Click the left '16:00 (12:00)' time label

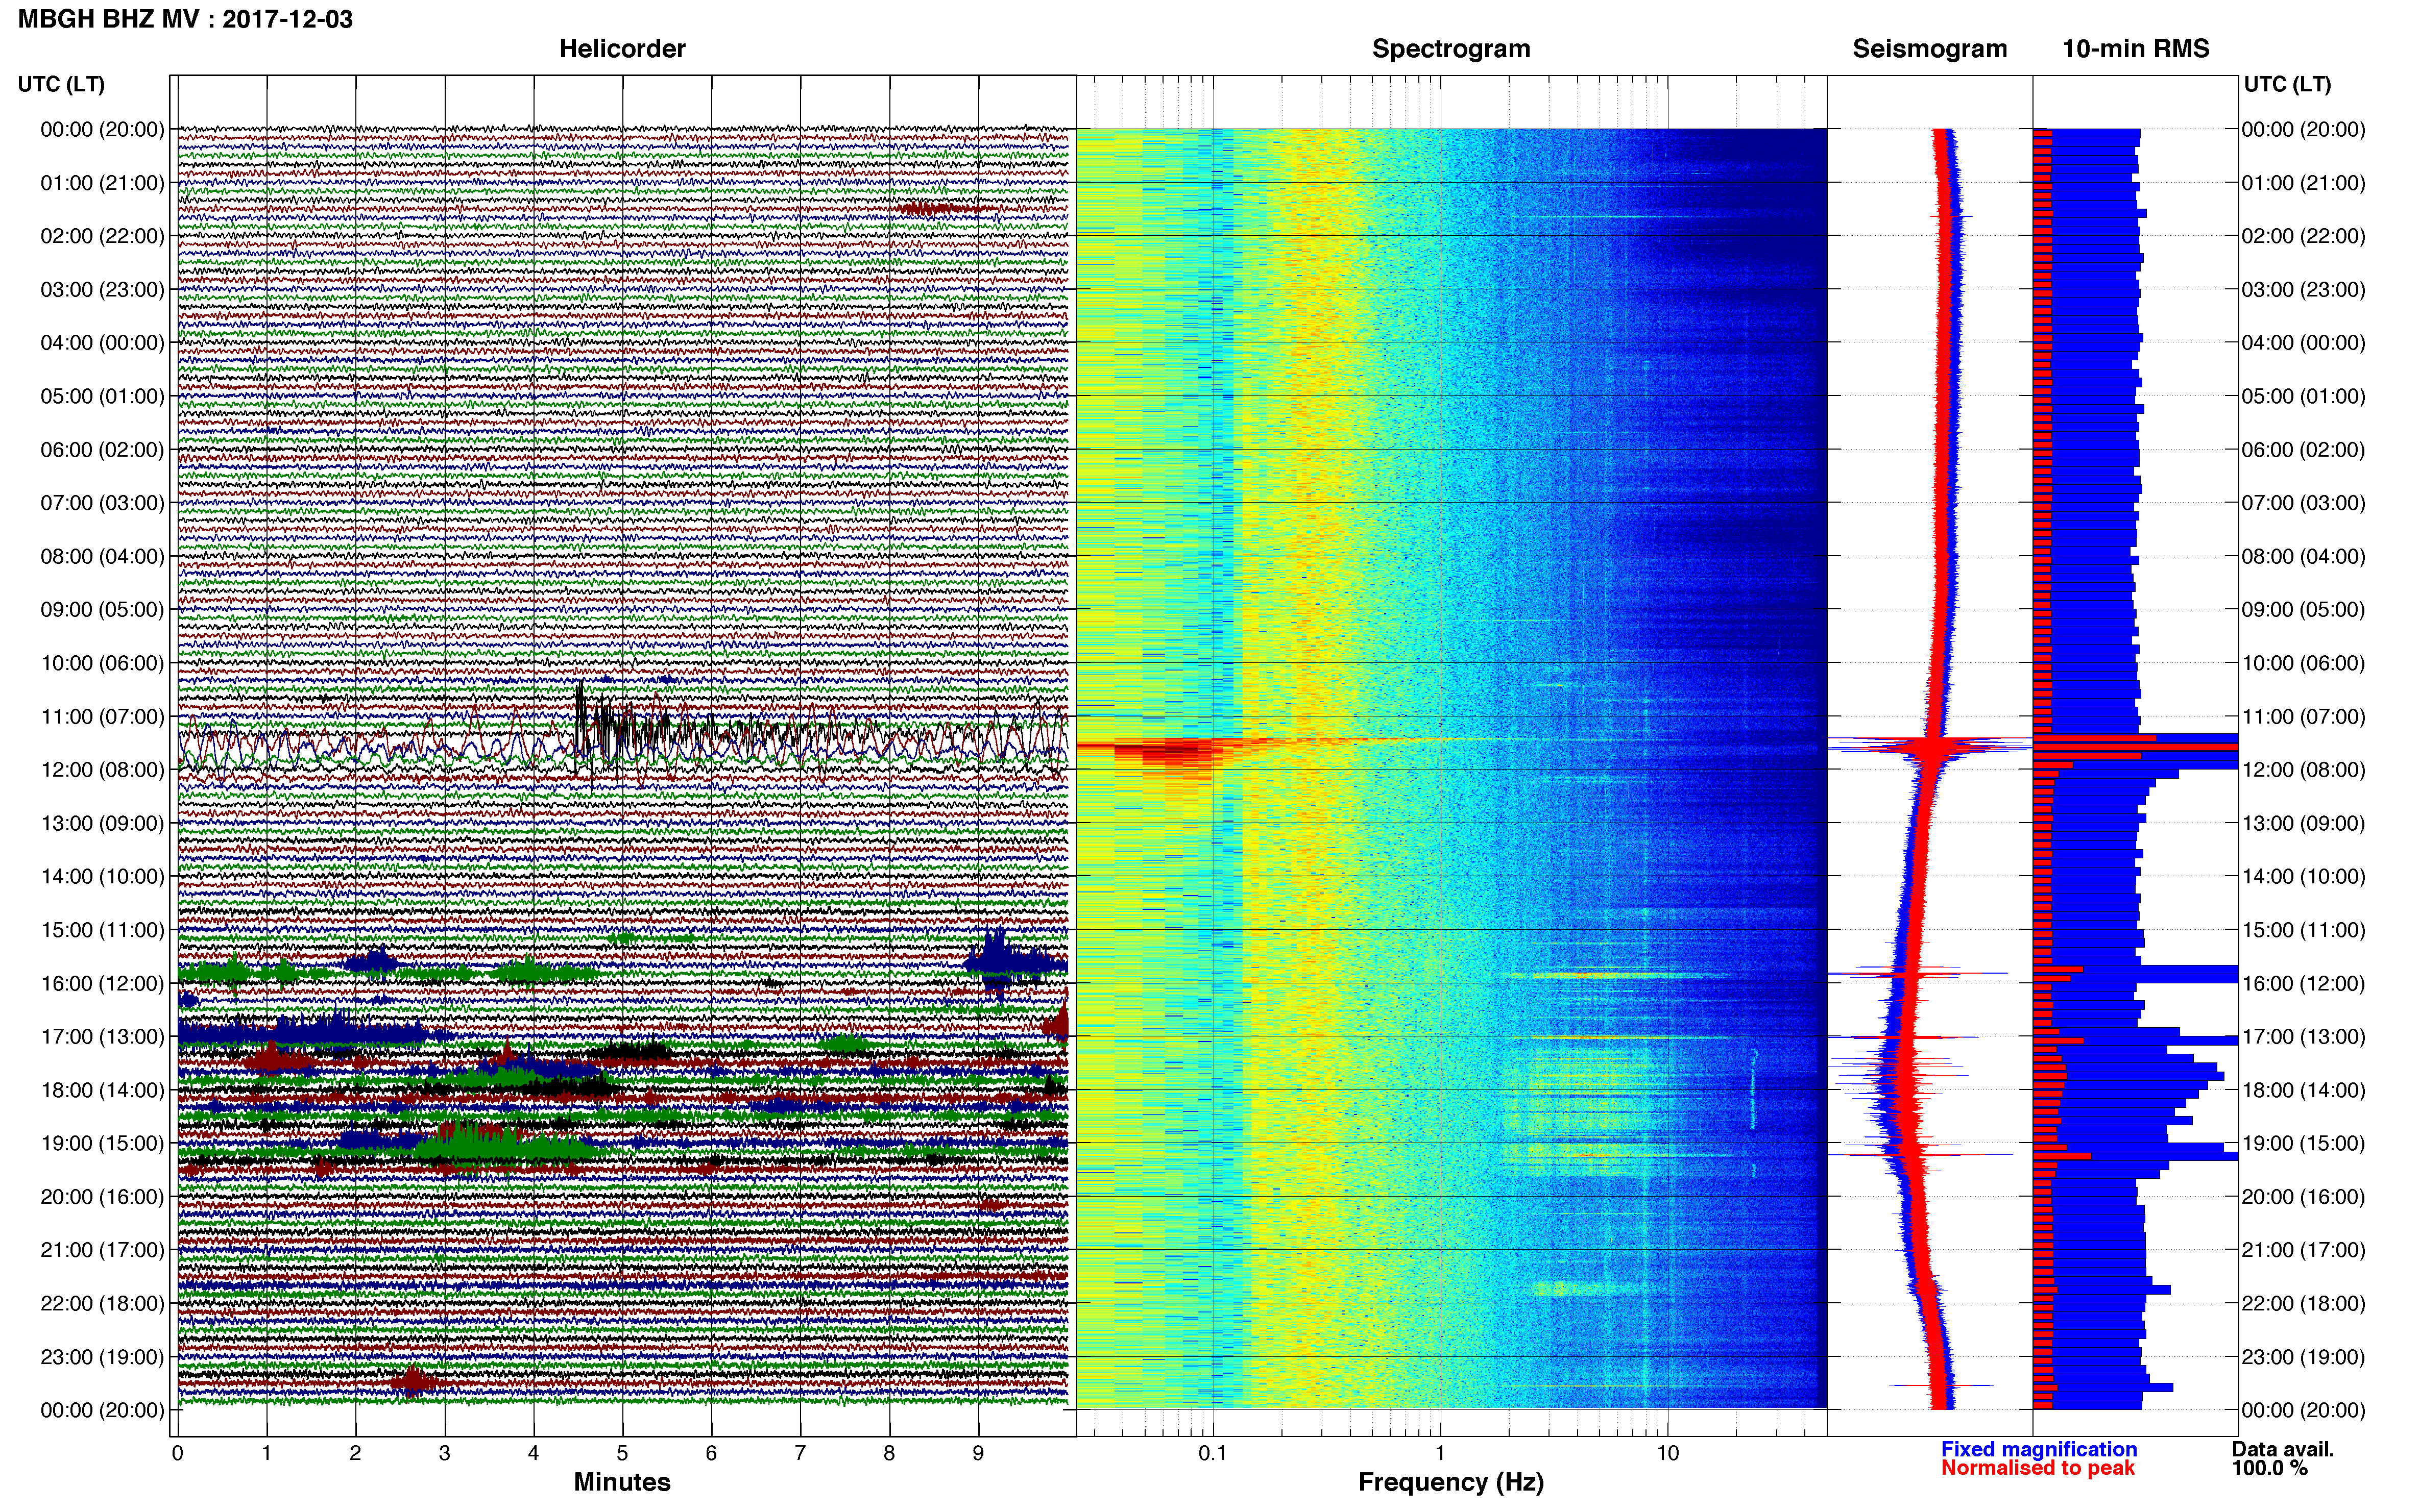click(102, 983)
